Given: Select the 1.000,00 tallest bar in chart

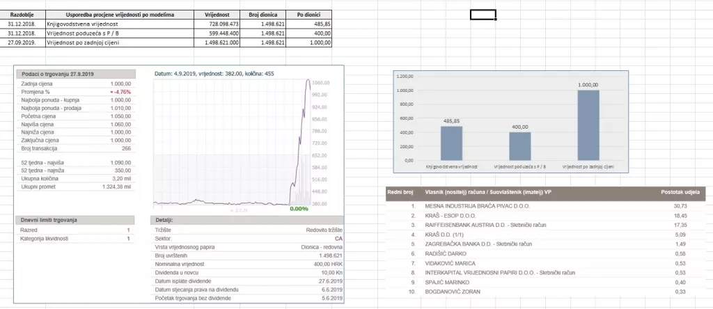Looking at the screenshot, I should 588,125.
